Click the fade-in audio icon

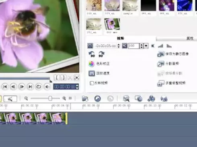click(x=160, y=46)
